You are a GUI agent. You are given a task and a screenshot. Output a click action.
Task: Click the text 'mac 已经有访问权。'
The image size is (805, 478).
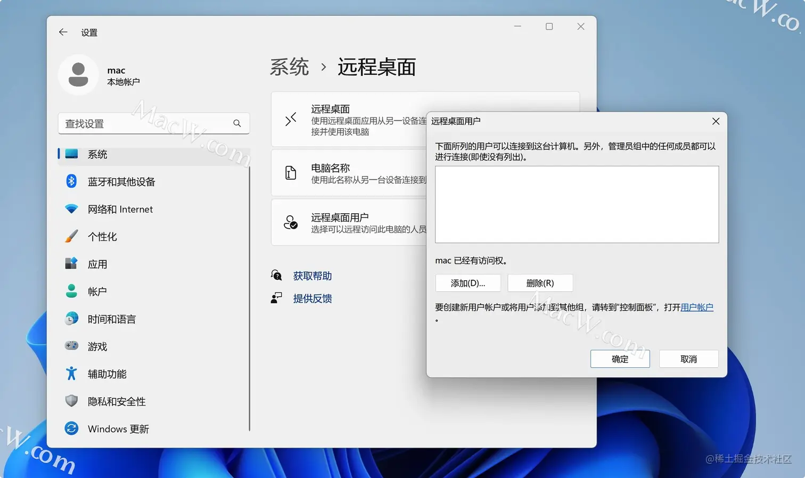472,261
